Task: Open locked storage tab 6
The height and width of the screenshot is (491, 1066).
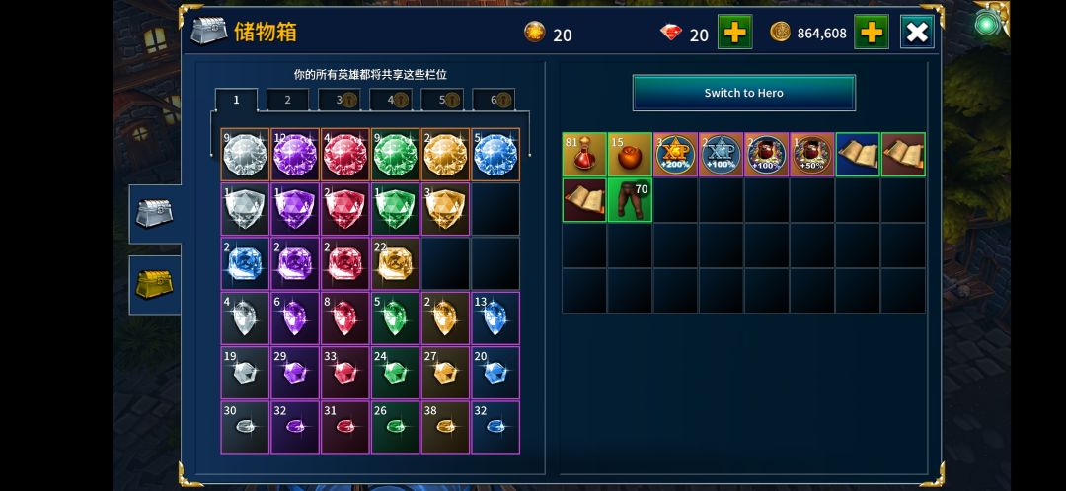Action: tap(494, 100)
